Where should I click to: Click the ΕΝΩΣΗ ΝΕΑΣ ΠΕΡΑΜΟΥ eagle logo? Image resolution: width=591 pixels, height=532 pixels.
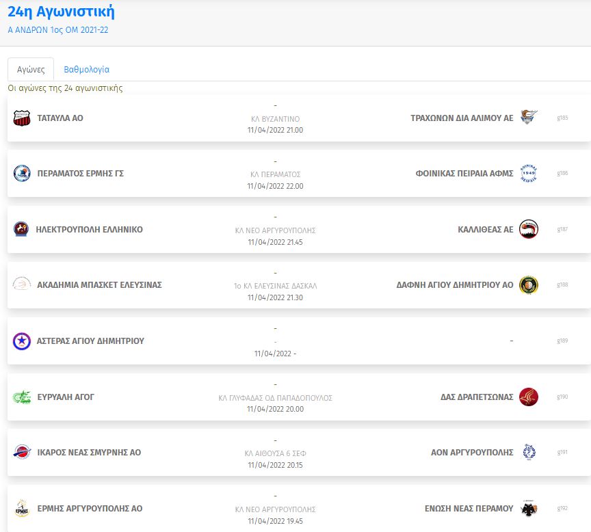tap(528, 509)
